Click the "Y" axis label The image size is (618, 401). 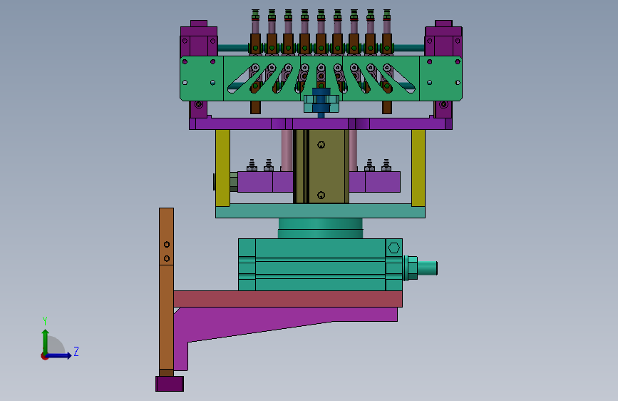tap(45, 320)
